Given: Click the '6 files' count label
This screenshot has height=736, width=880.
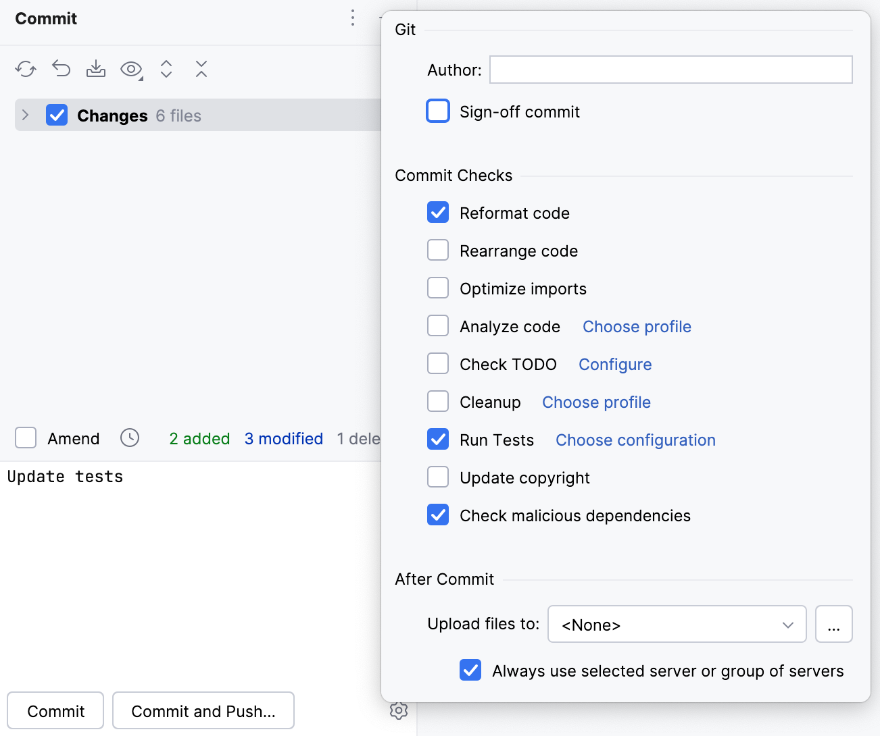Looking at the screenshot, I should pyautogui.click(x=178, y=116).
